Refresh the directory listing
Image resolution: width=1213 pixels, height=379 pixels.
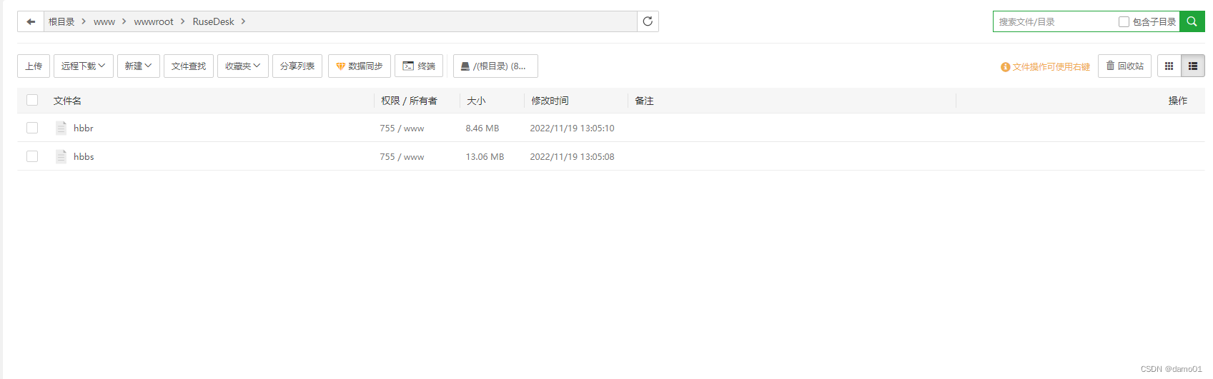pos(648,21)
